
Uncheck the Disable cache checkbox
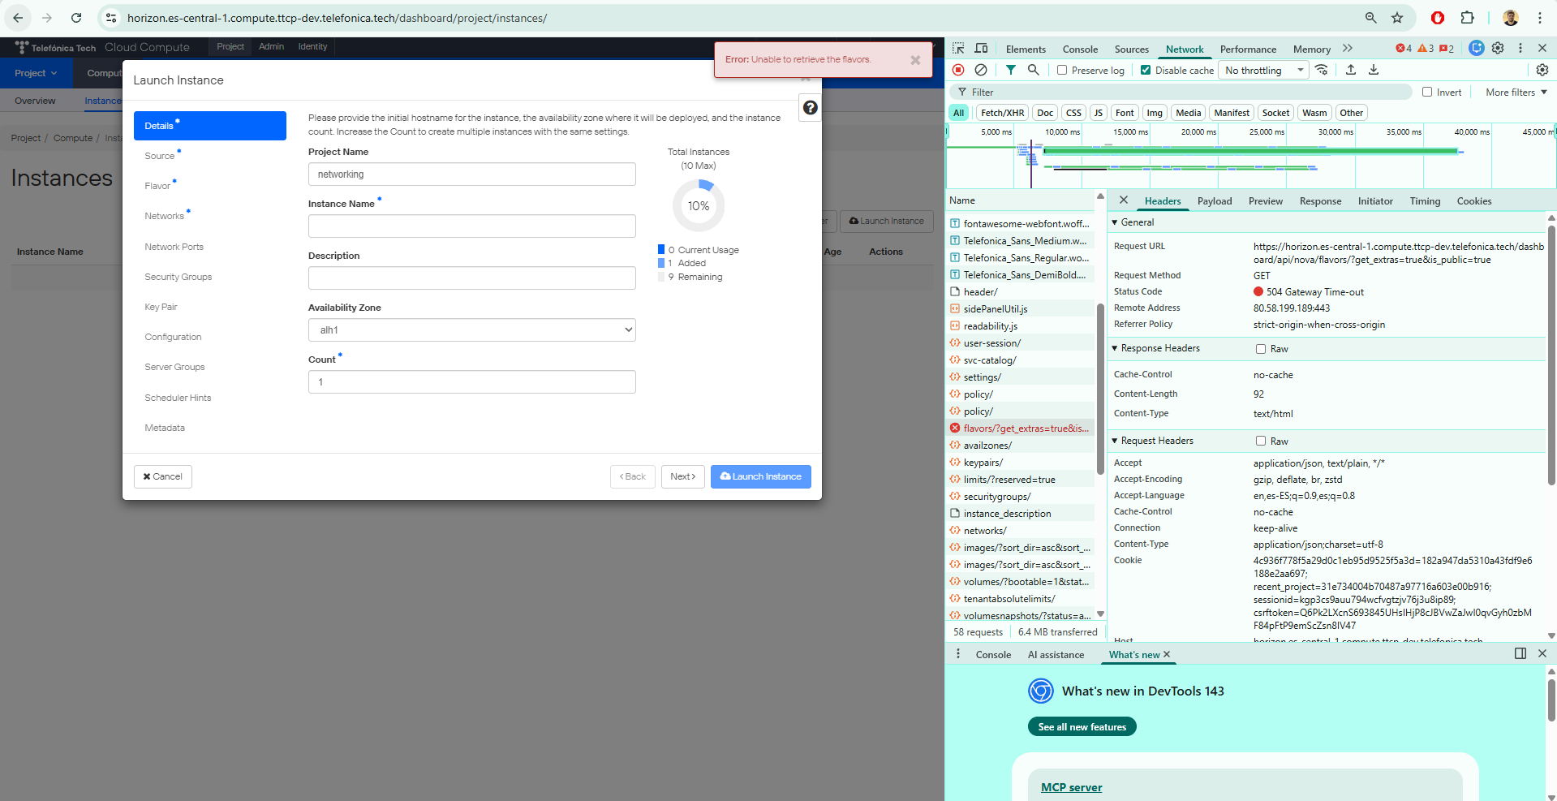point(1146,70)
